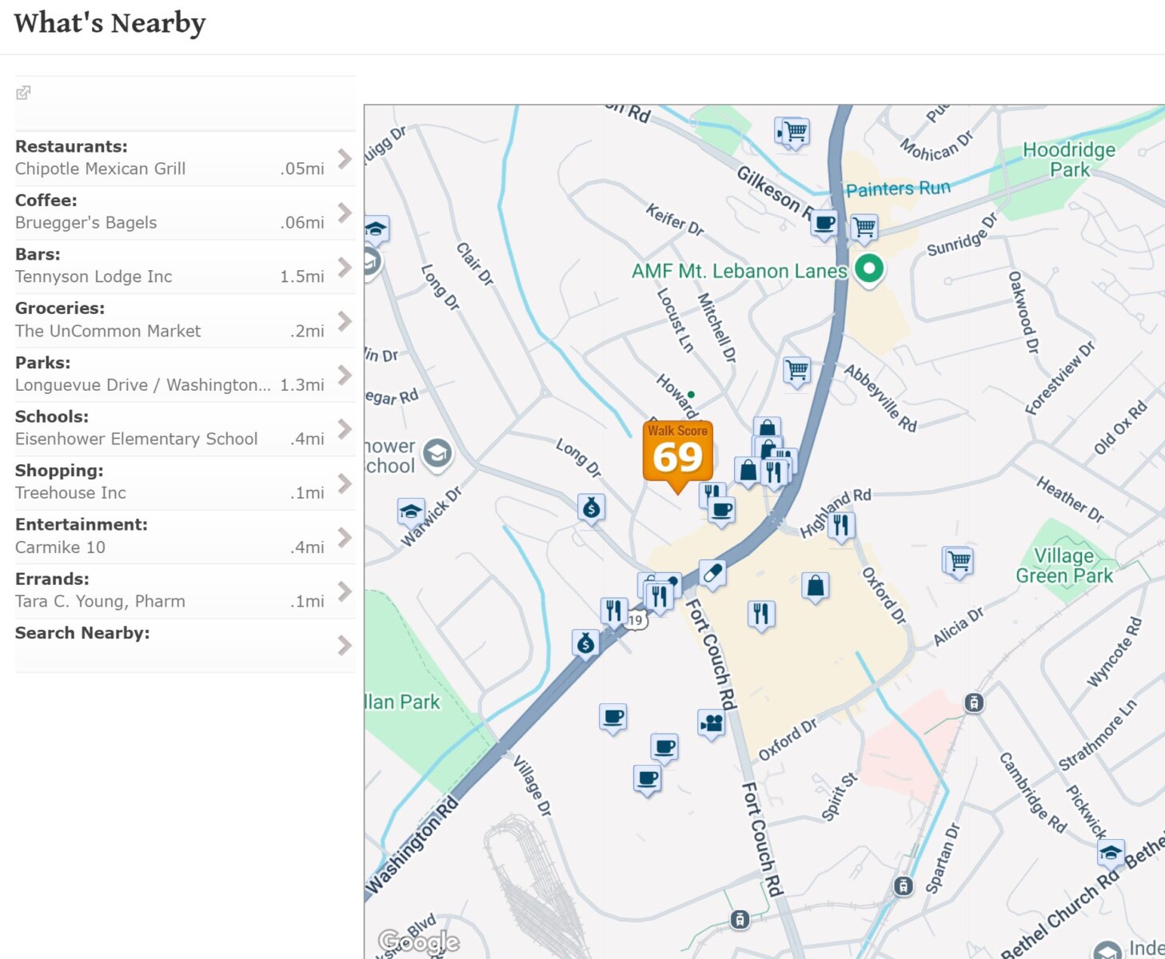Click the shopping bag marker left of restaurant cluster
Screen dimensions: 1165x959
pyautogui.click(x=748, y=472)
